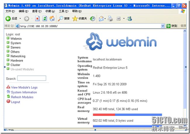Click the Virtual memory usage bar
Viewport: 190px width, 134px height.
coord(127,126)
